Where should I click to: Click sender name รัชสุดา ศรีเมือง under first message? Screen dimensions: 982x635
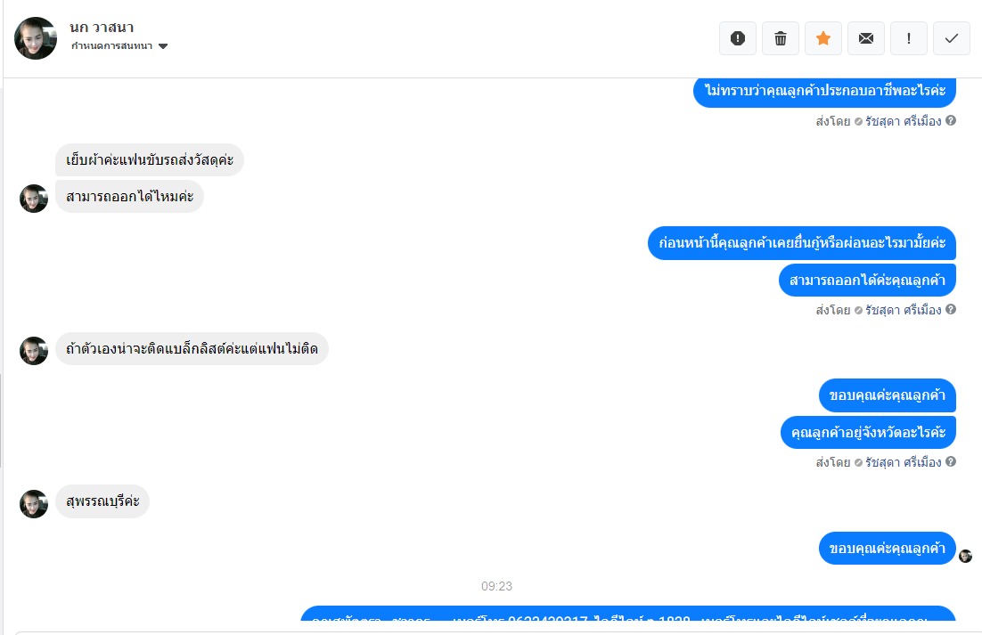[x=903, y=121]
